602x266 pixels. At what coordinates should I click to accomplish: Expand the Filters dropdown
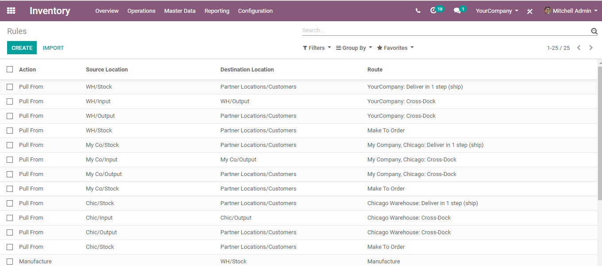point(317,48)
